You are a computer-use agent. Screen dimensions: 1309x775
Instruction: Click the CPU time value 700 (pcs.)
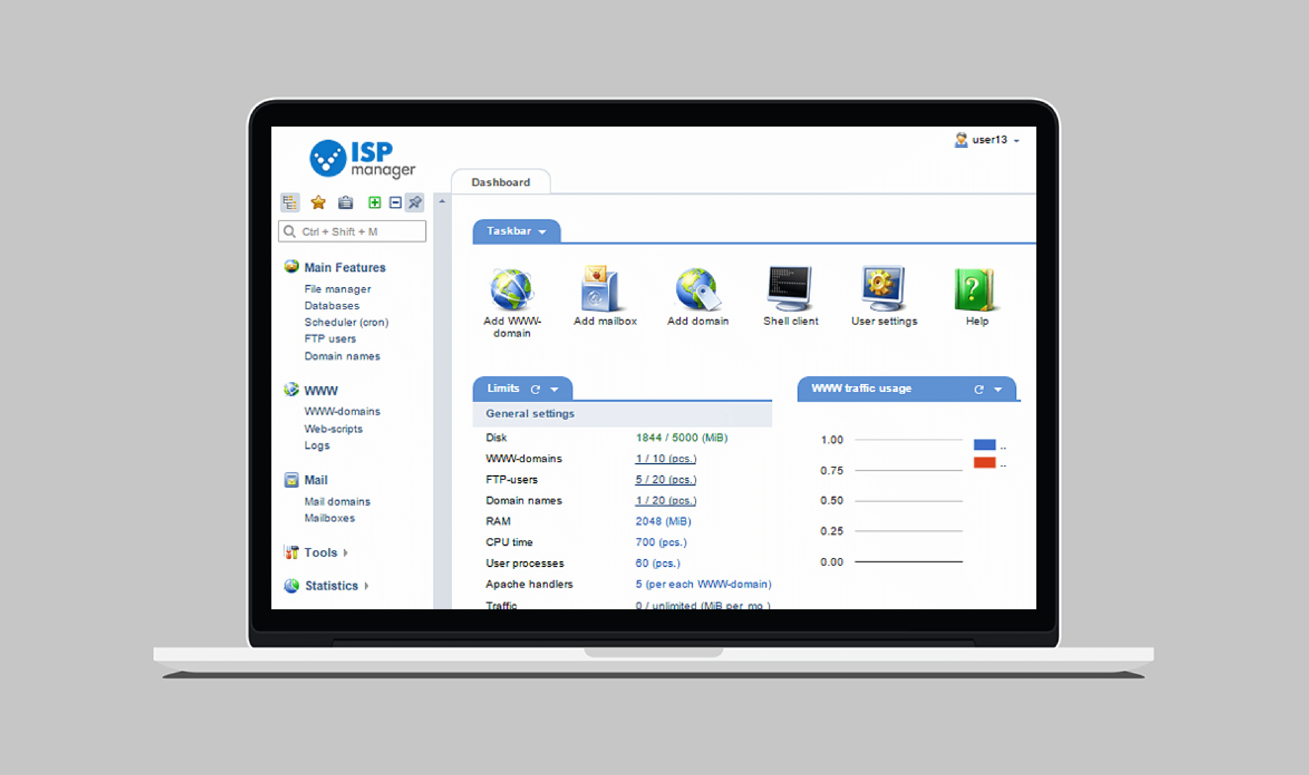coord(661,542)
